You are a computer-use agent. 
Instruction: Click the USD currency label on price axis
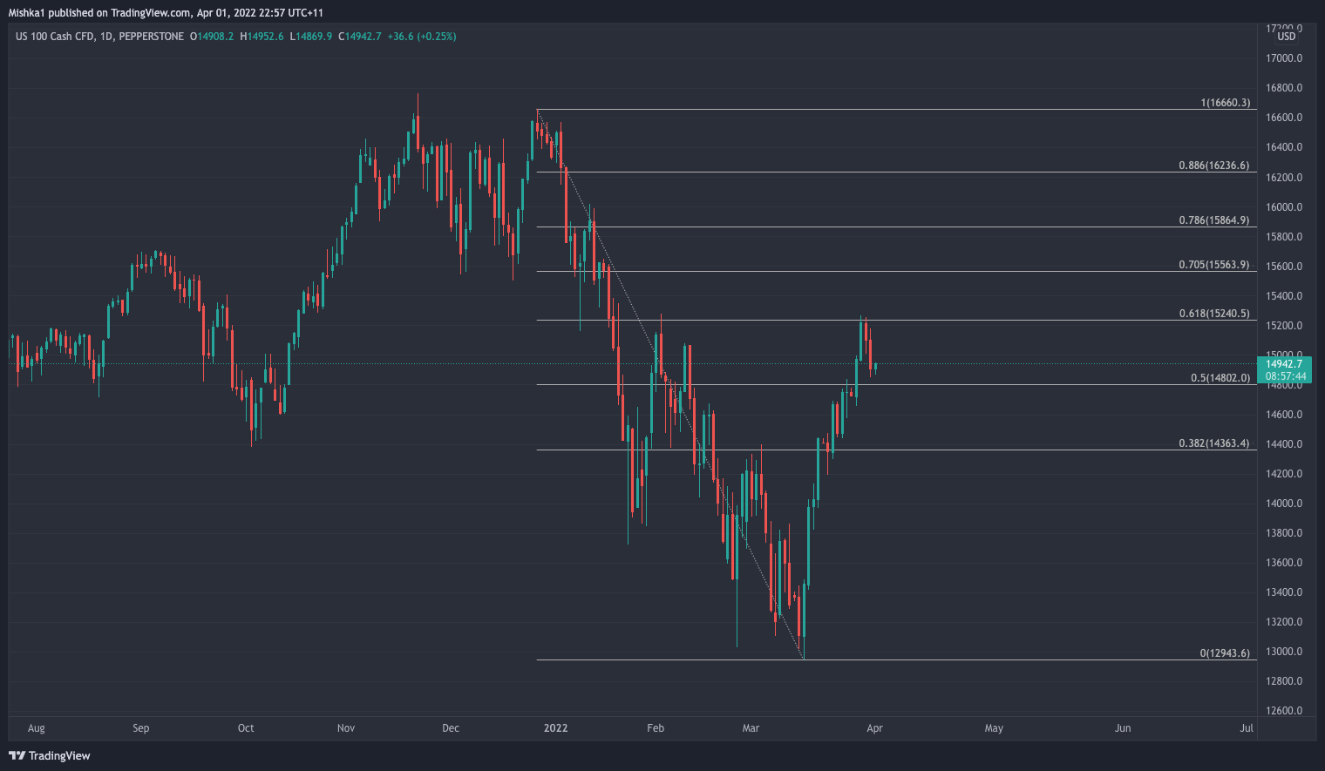pyautogui.click(x=1287, y=37)
